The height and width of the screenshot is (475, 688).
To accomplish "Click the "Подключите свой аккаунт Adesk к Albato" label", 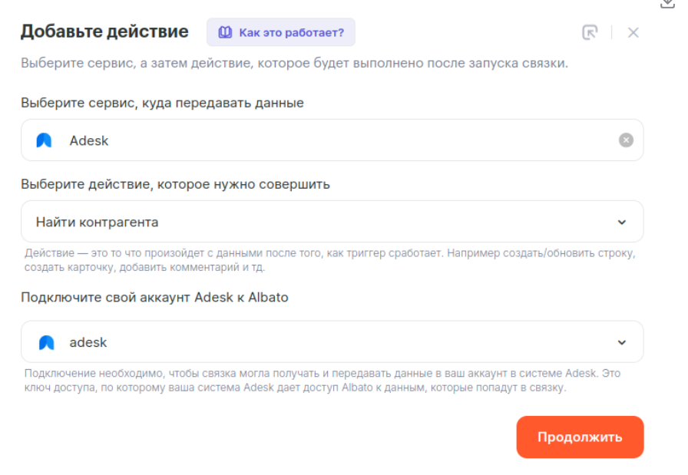I will click(154, 297).
